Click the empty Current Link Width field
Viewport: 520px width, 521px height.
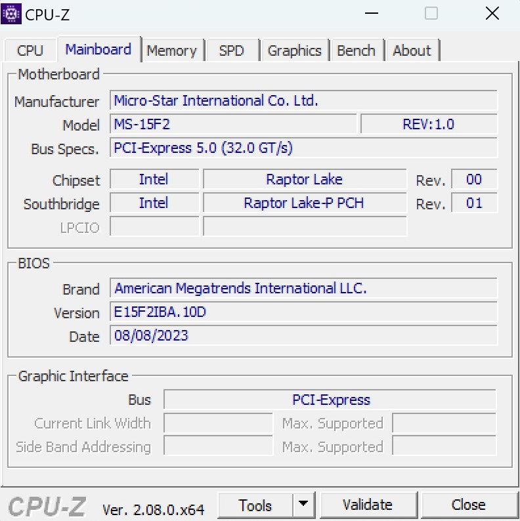click(x=218, y=423)
